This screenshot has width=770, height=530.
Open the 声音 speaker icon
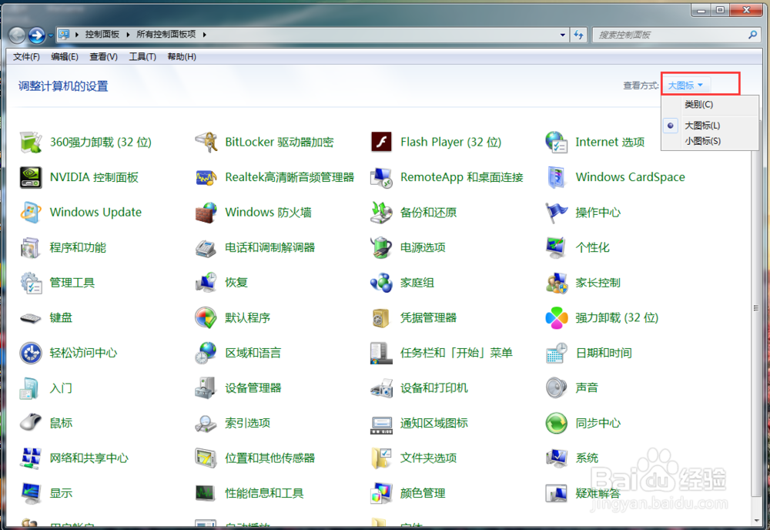coord(557,388)
